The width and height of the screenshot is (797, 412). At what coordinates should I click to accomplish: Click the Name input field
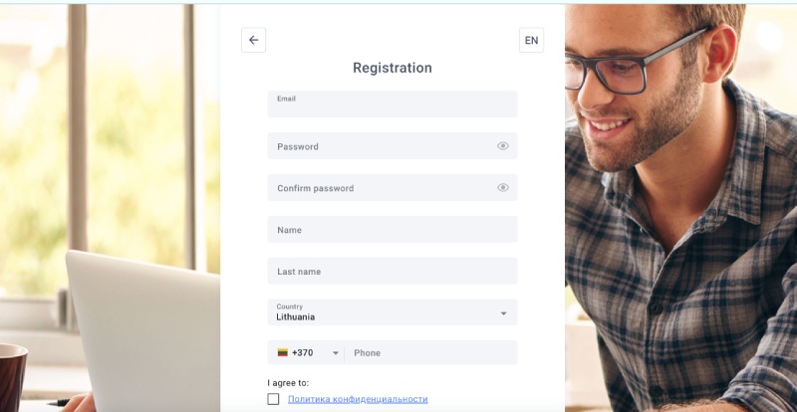393,230
